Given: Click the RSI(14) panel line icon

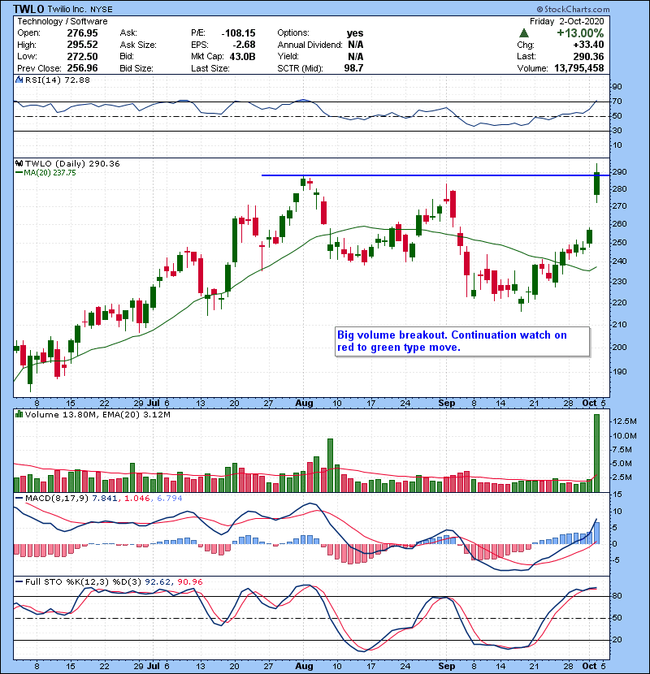Looking at the screenshot, I should [19, 80].
